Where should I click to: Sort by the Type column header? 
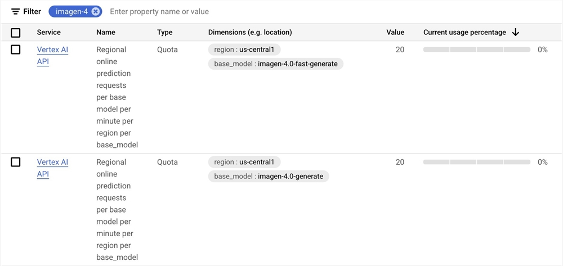coord(165,33)
